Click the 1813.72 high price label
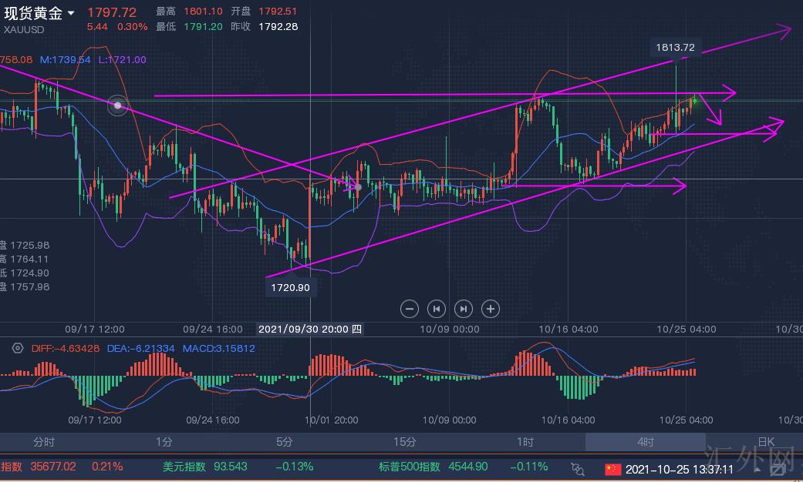Viewport: 803px width, 482px height. (675, 48)
